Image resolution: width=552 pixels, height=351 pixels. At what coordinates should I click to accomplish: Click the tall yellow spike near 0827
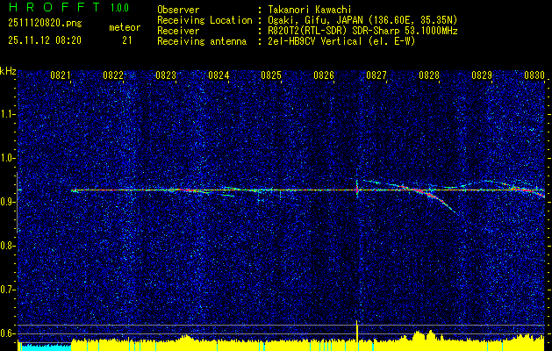(x=357, y=331)
